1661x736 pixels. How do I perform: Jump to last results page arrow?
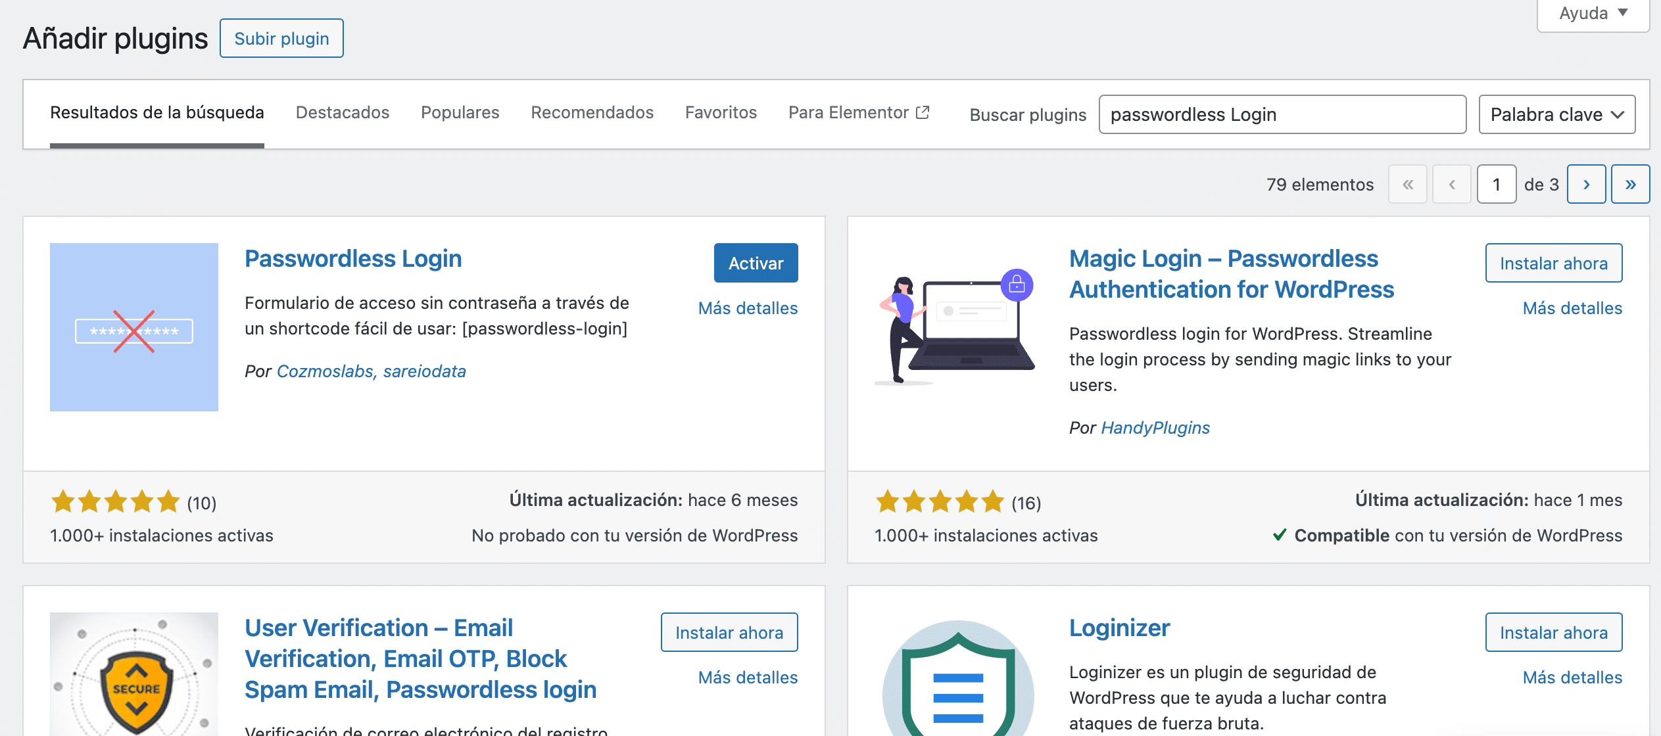click(x=1630, y=185)
